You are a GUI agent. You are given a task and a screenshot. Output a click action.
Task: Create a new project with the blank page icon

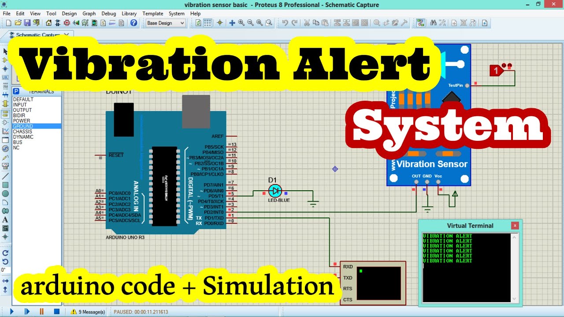(x=9, y=23)
